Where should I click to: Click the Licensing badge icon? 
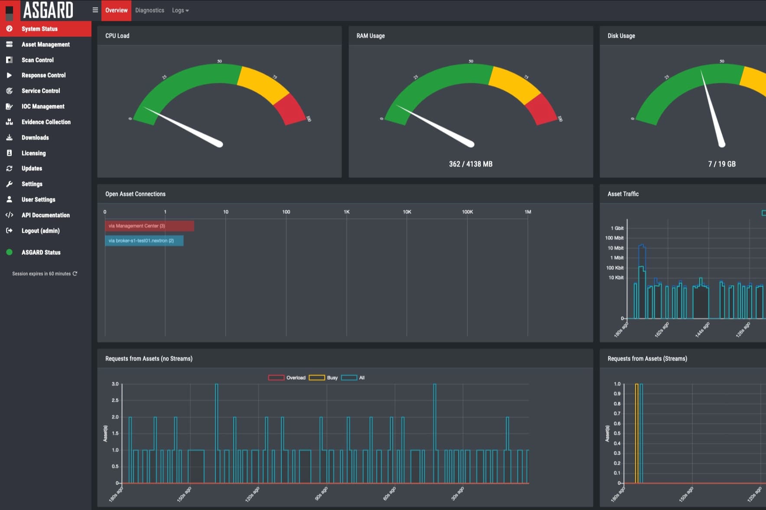tap(9, 153)
